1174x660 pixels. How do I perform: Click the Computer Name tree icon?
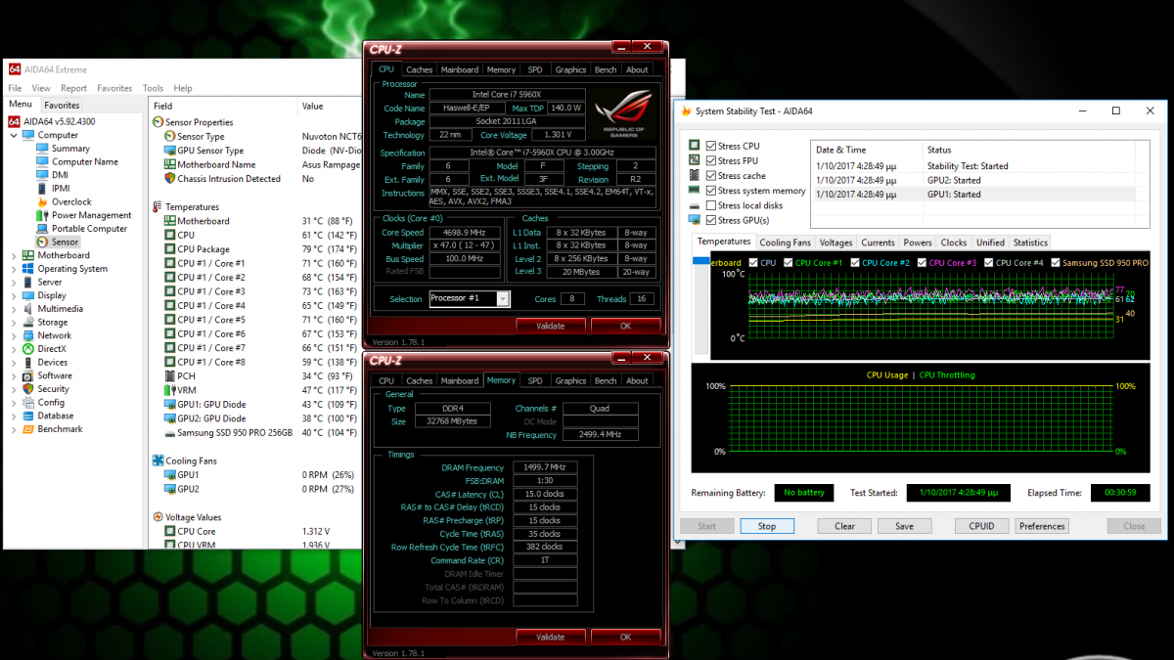tap(42, 161)
